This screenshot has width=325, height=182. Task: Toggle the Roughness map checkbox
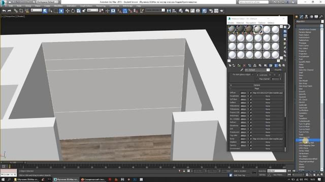click(x=251, y=96)
